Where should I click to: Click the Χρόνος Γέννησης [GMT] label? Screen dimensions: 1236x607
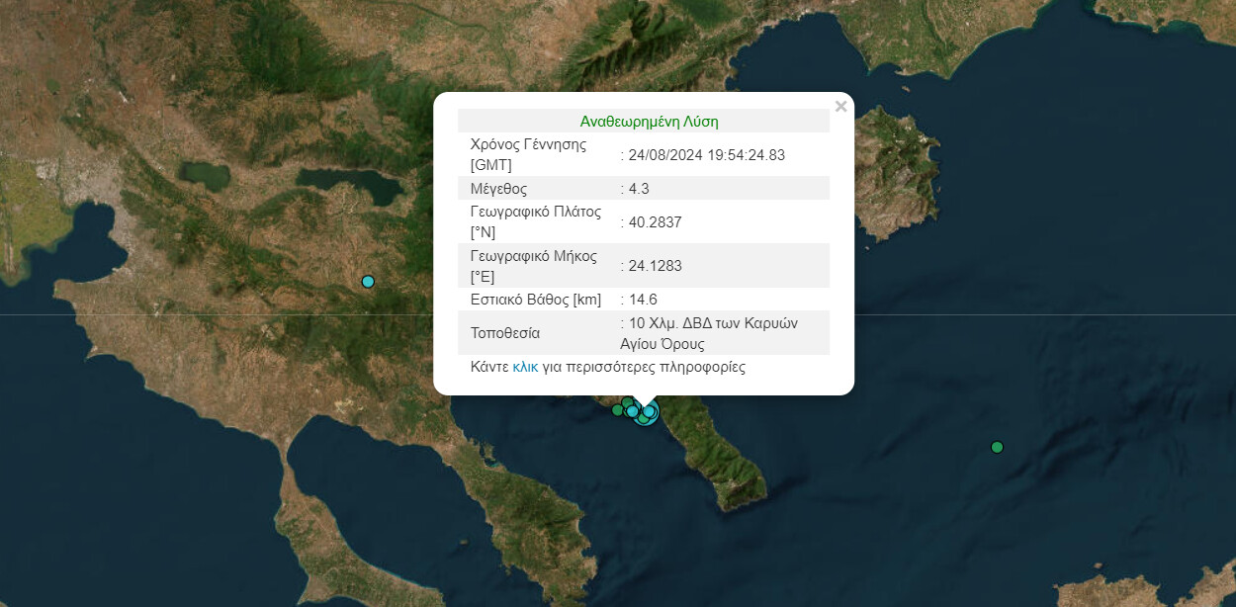point(528,154)
